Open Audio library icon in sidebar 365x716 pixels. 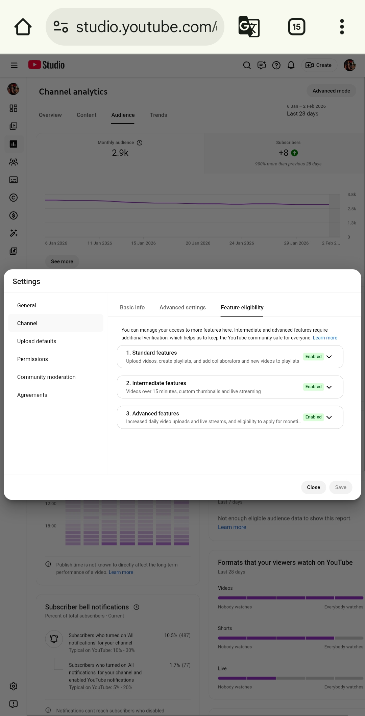14,251
